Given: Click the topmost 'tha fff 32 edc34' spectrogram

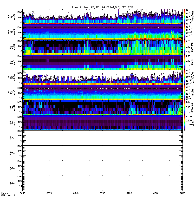Looking at the screenshot, I should pyautogui.click(x=102, y=17).
